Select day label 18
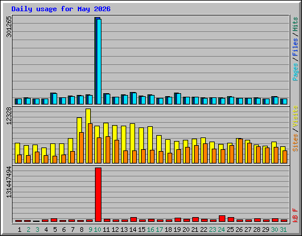Viewport: 302px width, 236px height. (x=168, y=230)
